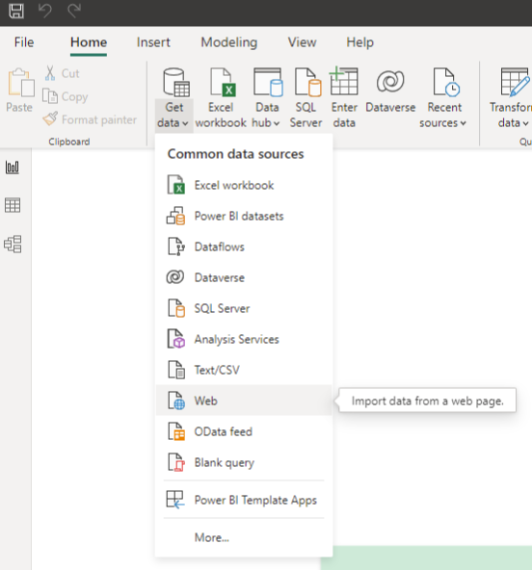Click the Copy icon in Clipboard group

(x=50, y=96)
